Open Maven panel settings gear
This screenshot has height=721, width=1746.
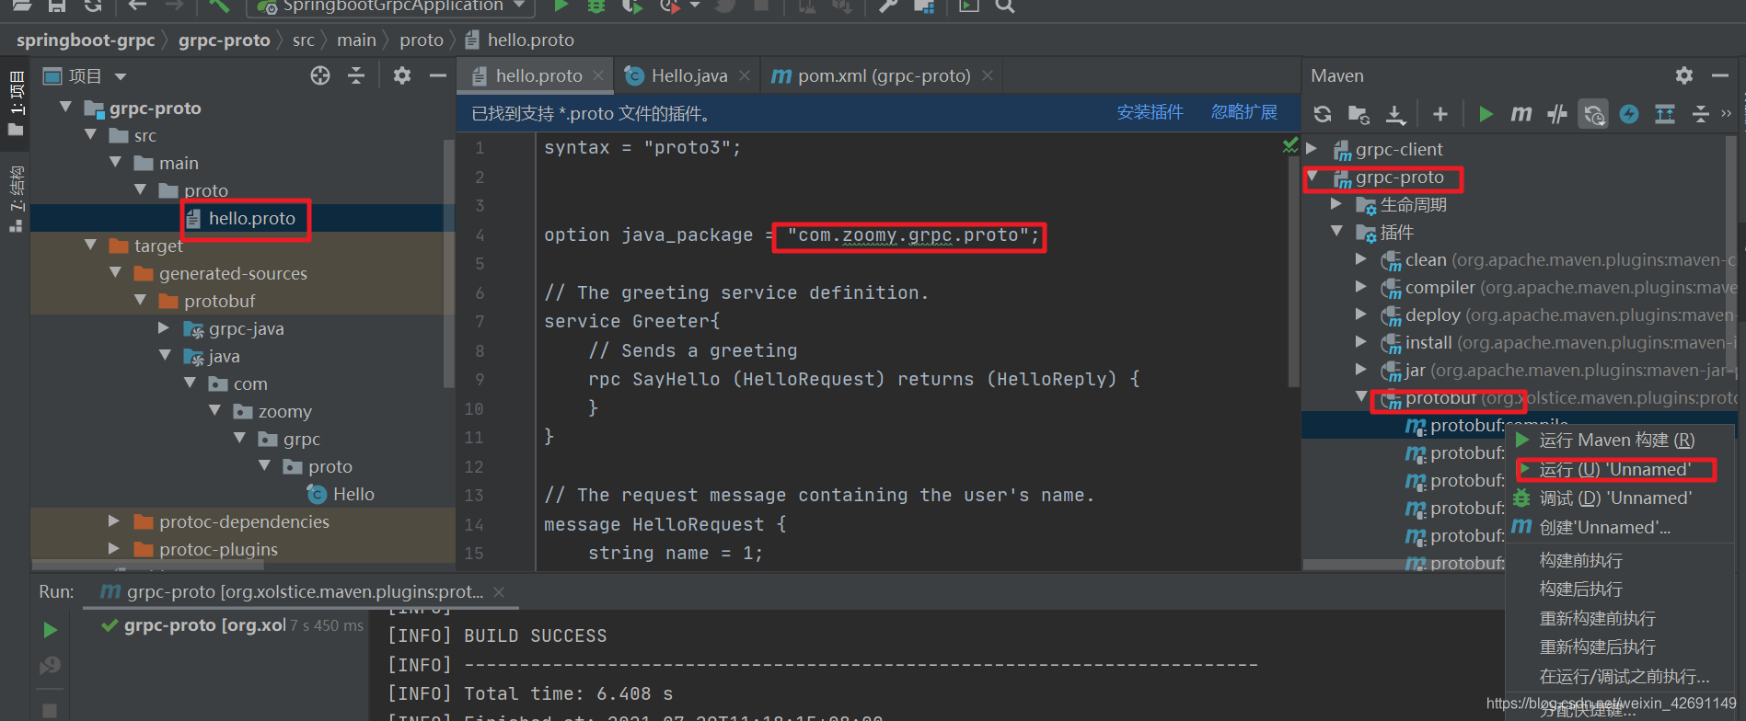point(1684,75)
